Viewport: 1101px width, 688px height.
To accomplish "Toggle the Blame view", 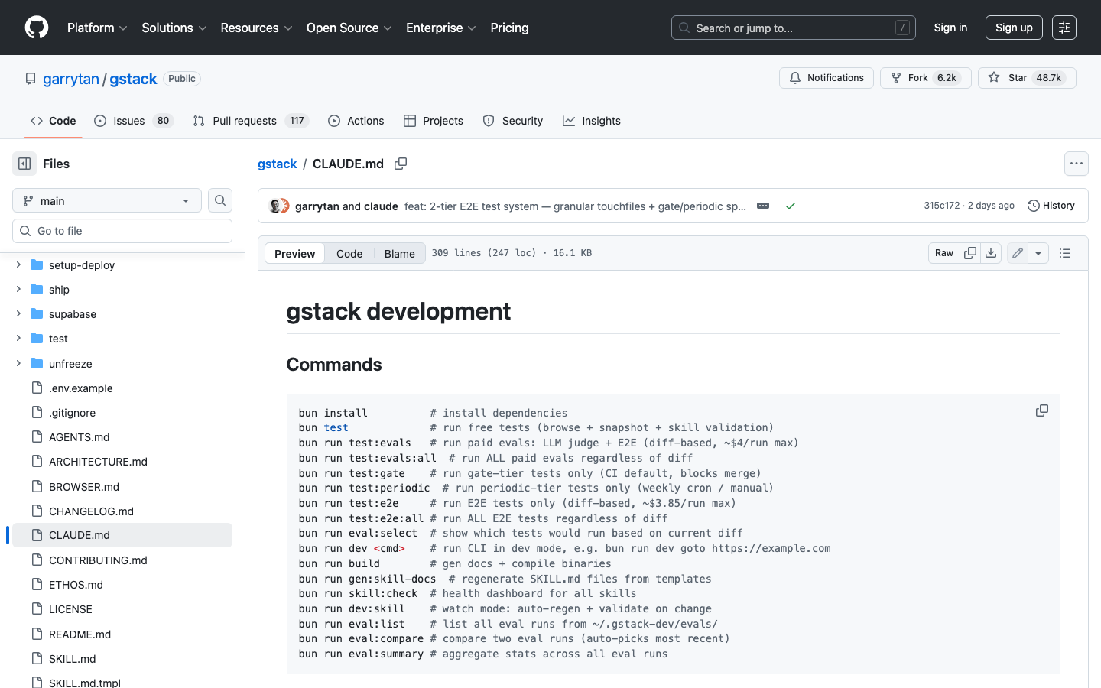I will [400, 253].
